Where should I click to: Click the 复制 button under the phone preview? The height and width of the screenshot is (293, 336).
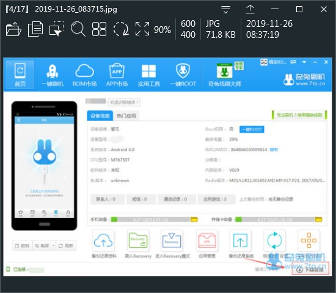22,245
